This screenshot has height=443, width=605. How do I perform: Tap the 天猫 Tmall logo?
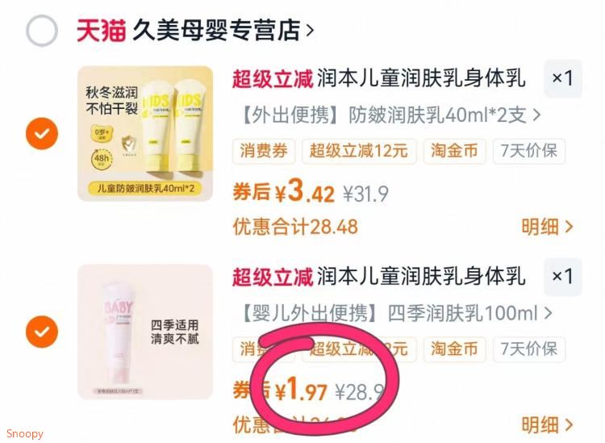(x=101, y=30)
